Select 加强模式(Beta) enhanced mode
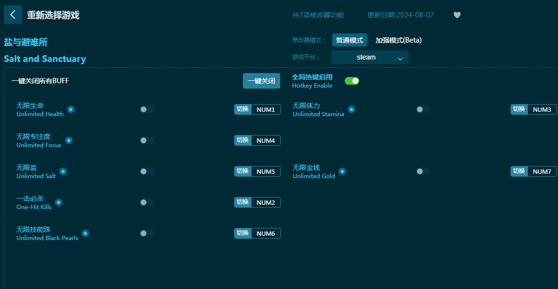The image size is (558, 289). [398, 40]
